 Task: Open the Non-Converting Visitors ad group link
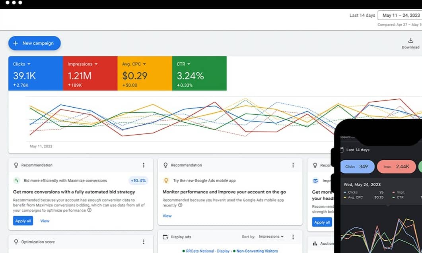(257, 251)
